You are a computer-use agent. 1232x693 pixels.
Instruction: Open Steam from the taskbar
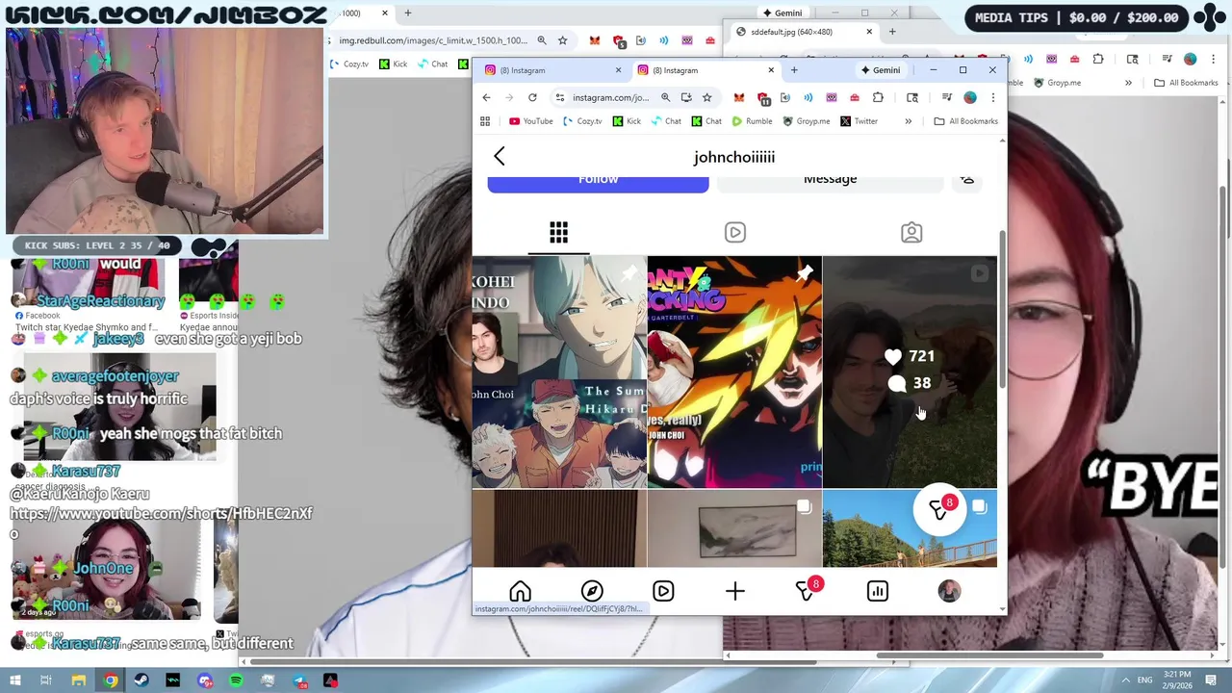point(141,680)
